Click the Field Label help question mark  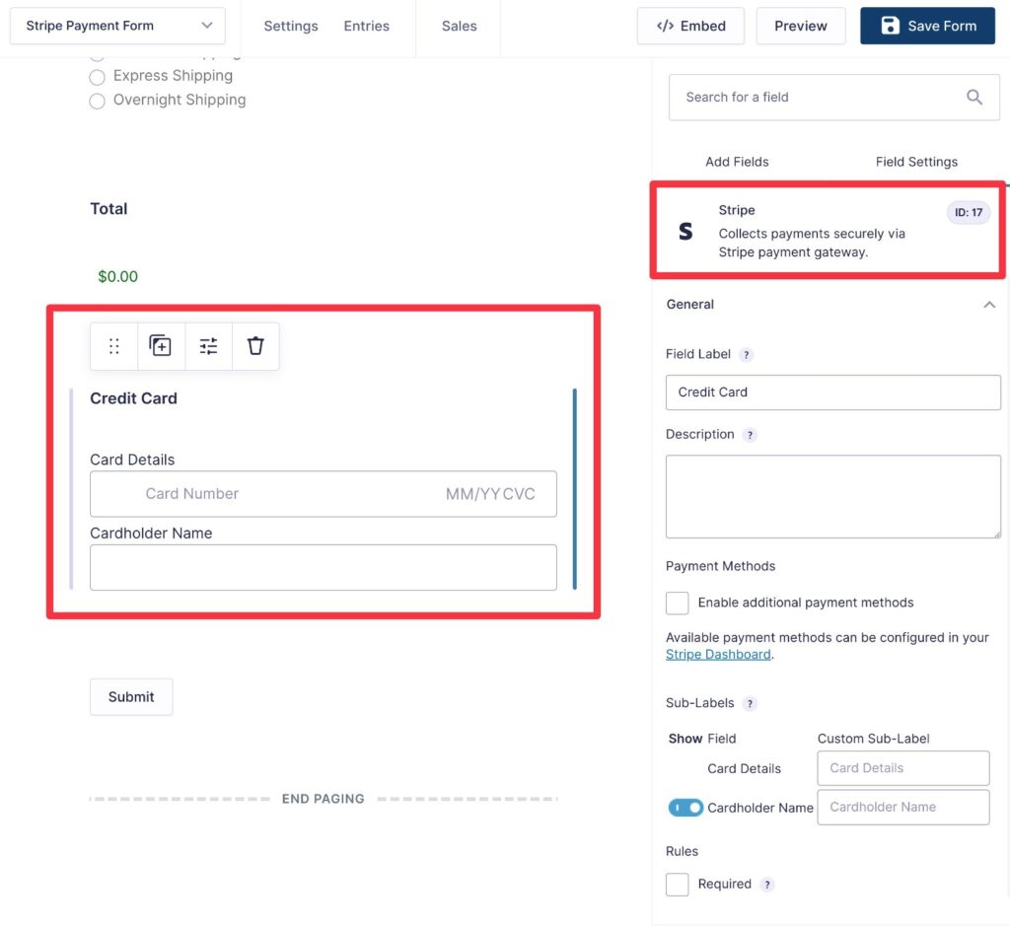[746, 355]
